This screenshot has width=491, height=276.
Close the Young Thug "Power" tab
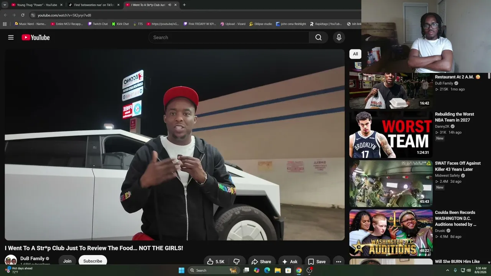click(x=61, y=5)
